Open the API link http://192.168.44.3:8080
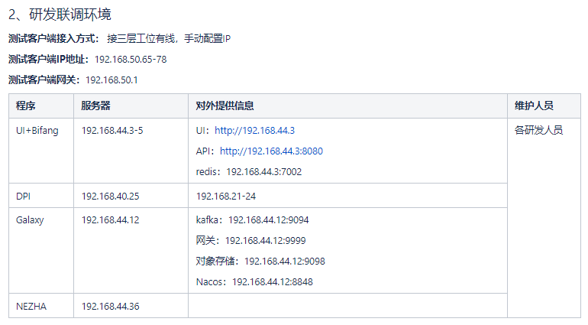588x325 pixels. pyautogui.click(x=271, y=151)
